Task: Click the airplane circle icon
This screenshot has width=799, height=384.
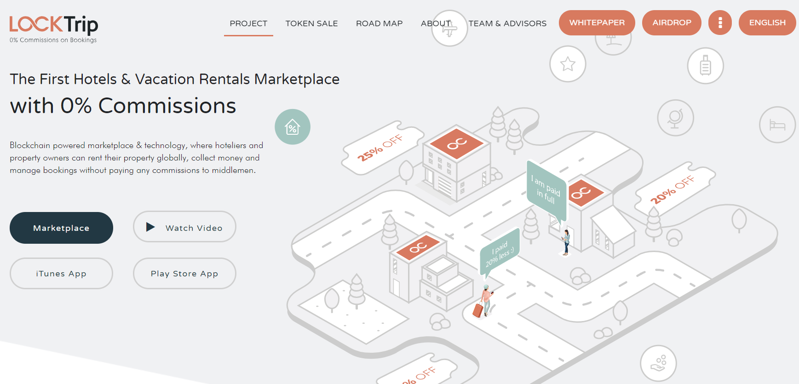Action: [449, 29]
